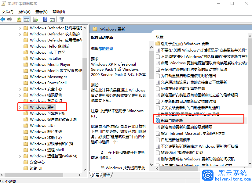Click the 配置自动更新 policy icon

pos(158,120)
